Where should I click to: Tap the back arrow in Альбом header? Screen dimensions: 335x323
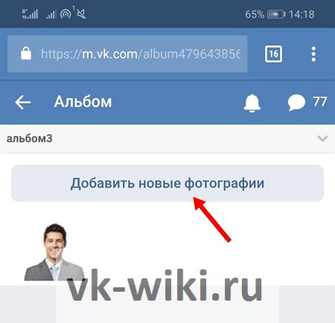point(23,102)
